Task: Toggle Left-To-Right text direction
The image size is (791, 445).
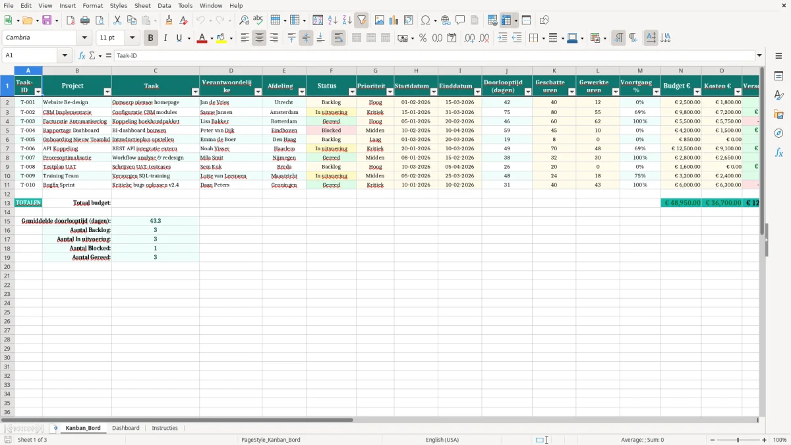Action: point(618,38)
